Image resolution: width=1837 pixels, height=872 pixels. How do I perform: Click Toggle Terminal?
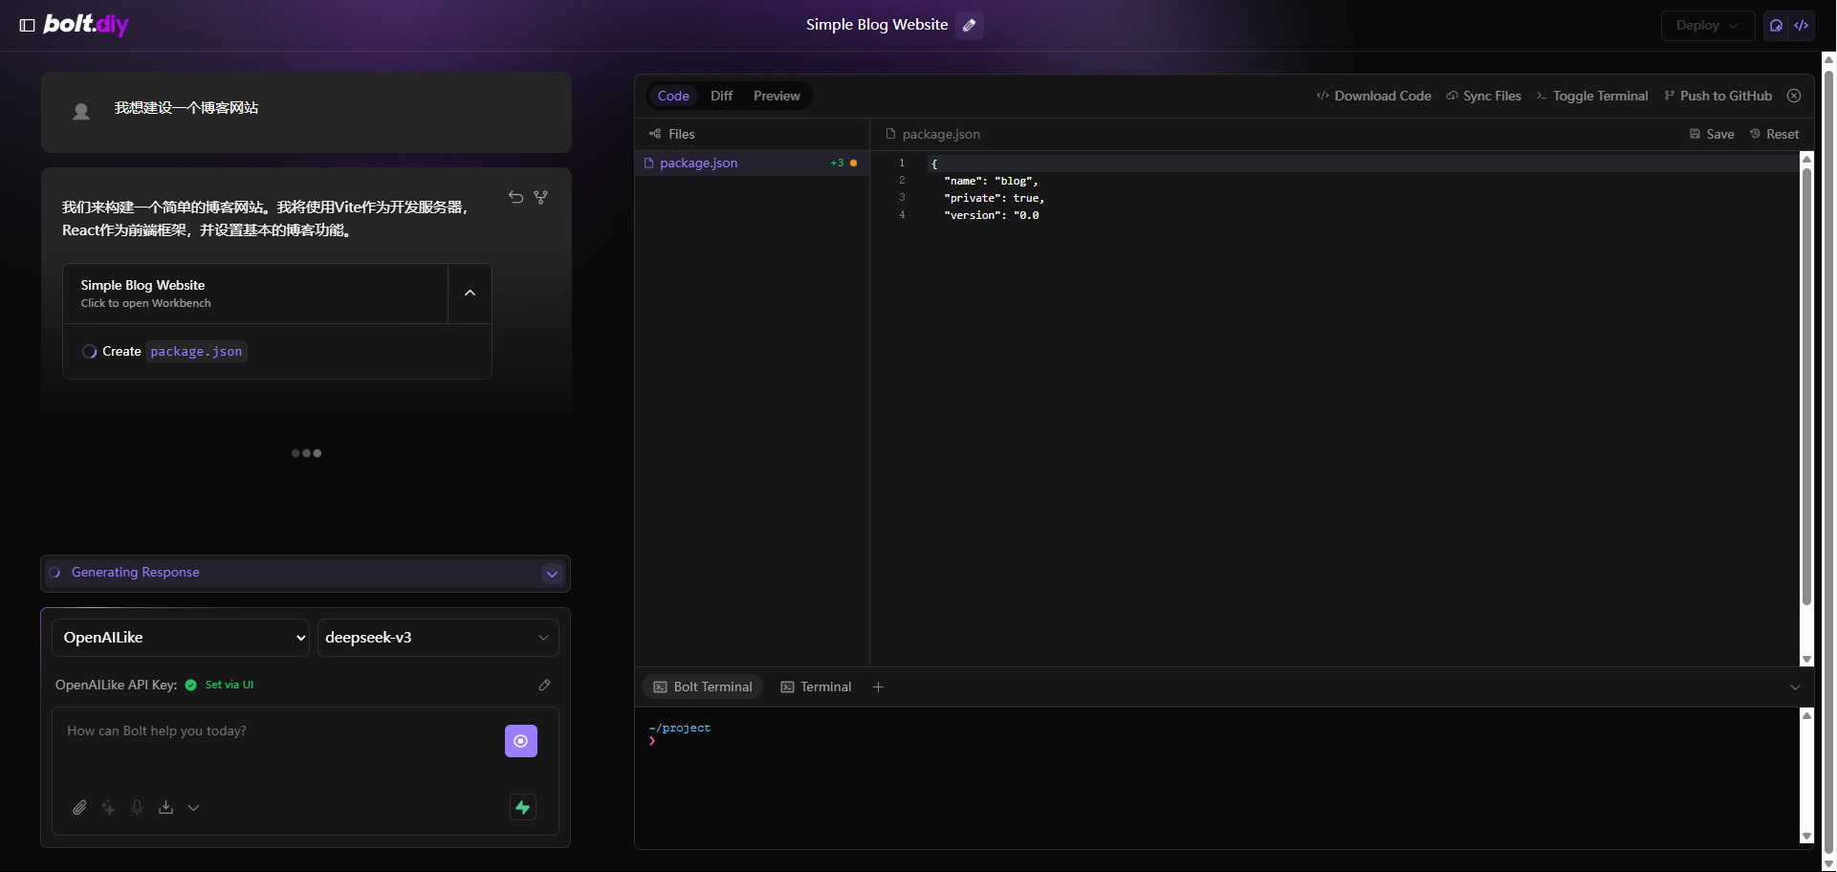1591,96
